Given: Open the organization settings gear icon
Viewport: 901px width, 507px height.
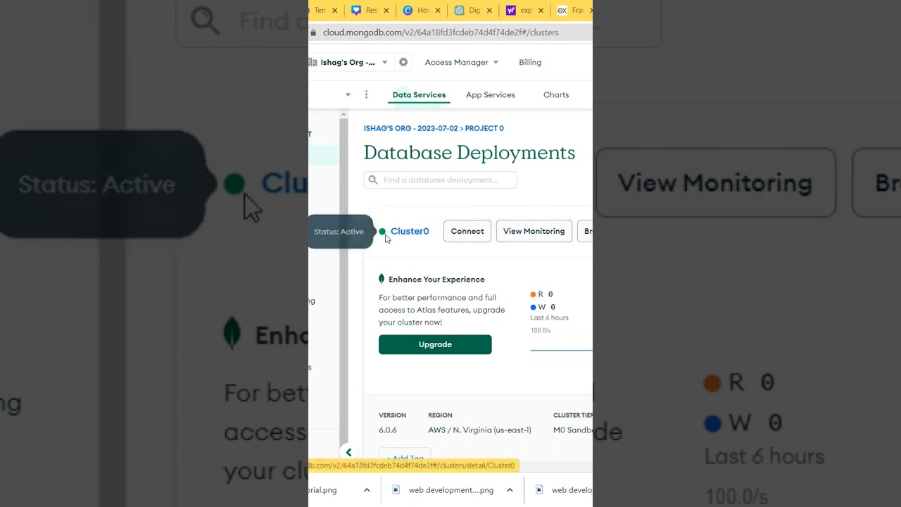Looking at the screenshot, I should 403,62.
